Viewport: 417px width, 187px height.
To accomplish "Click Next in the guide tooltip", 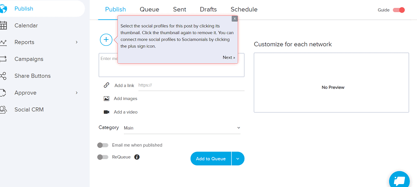I will point(229,57).
